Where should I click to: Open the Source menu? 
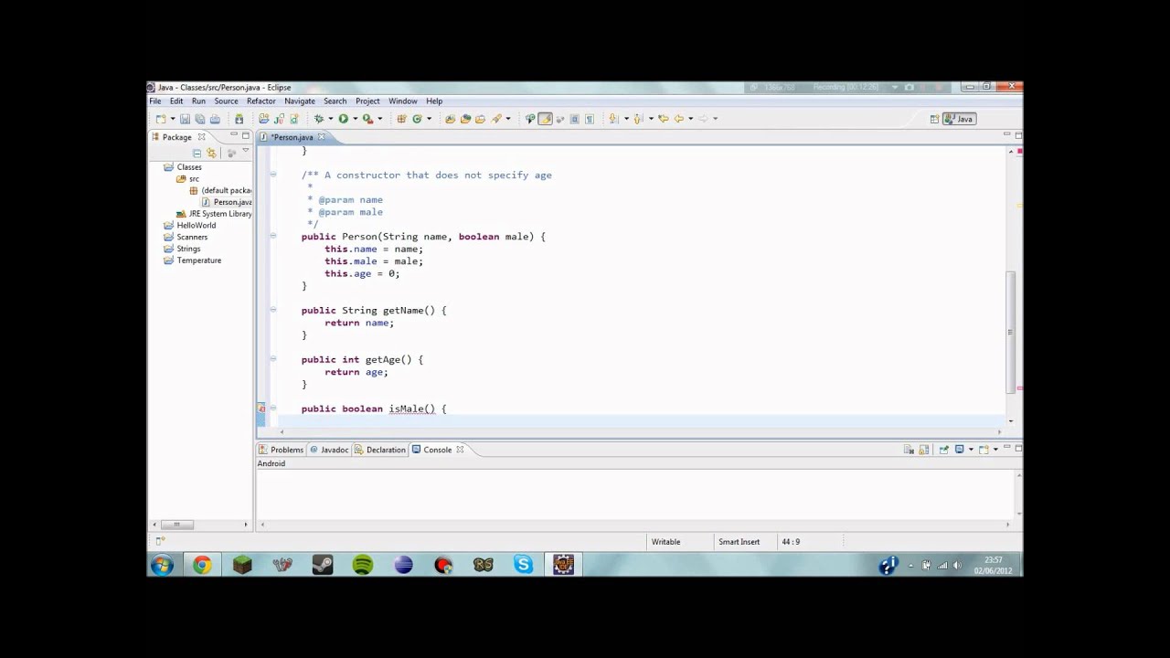pyautogui.click(x=226, y=101)
